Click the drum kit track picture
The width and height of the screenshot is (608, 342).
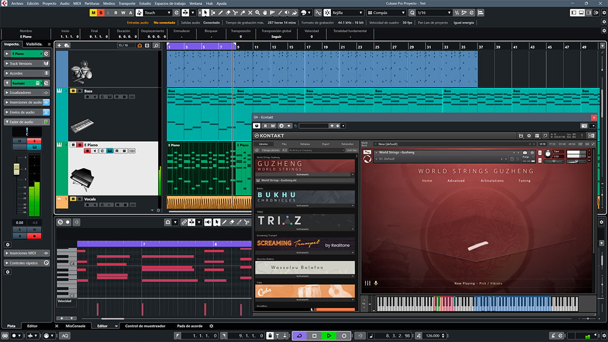point(82,73)
